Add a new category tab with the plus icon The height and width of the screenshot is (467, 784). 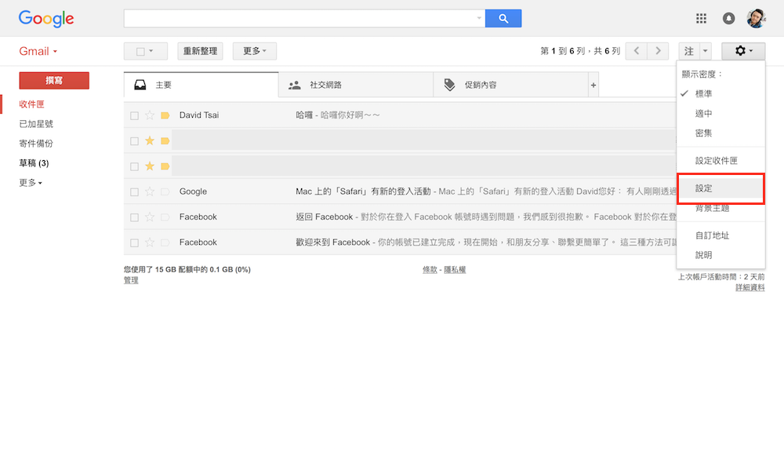593,84
